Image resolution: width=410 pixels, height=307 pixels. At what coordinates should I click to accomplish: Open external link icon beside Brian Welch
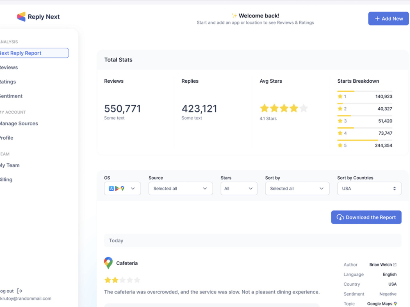point(395,264)
